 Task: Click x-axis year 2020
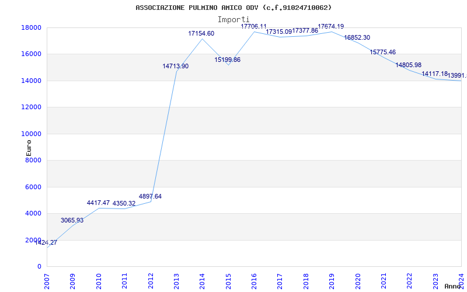[358, 281]
